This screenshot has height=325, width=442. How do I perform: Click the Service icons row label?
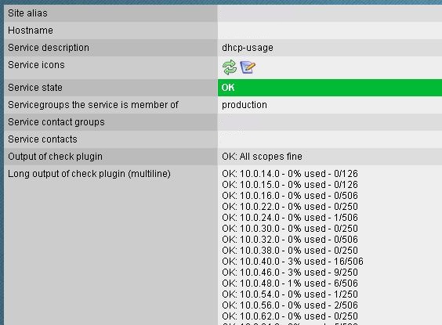point(36,65)
